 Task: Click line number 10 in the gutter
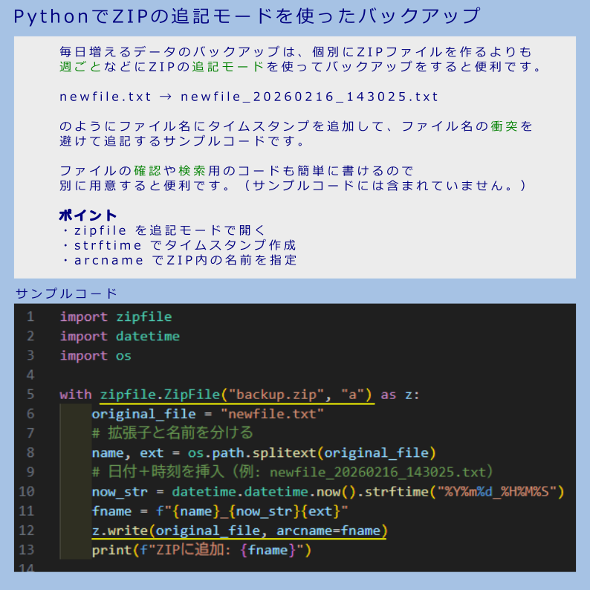27,491
